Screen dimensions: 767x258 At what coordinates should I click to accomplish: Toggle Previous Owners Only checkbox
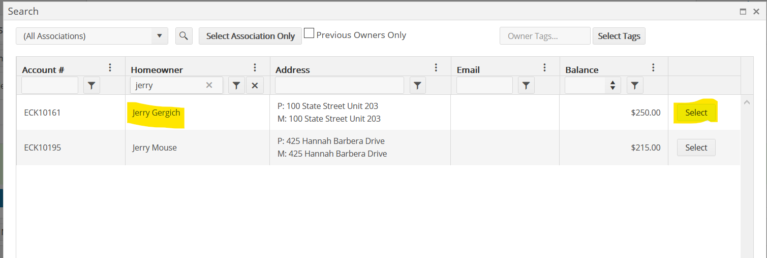pos(309,33)
